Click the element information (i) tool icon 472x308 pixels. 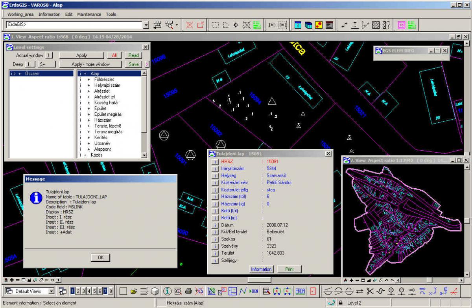tap(167, 291)
